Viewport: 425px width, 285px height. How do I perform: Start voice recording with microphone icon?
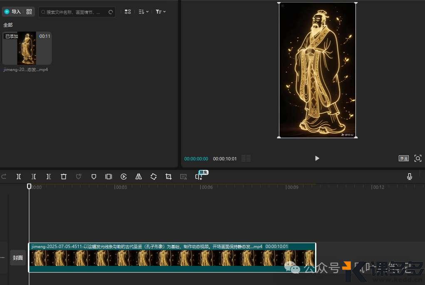[x=410, y=177]
